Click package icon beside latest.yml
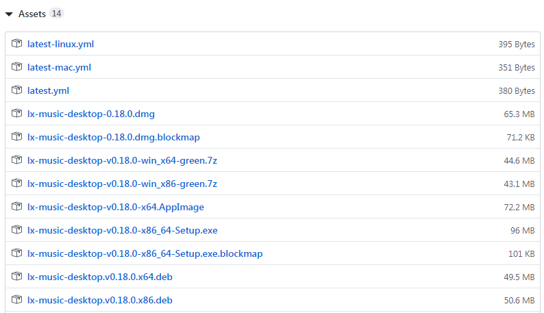 click(x=16, y=90)
